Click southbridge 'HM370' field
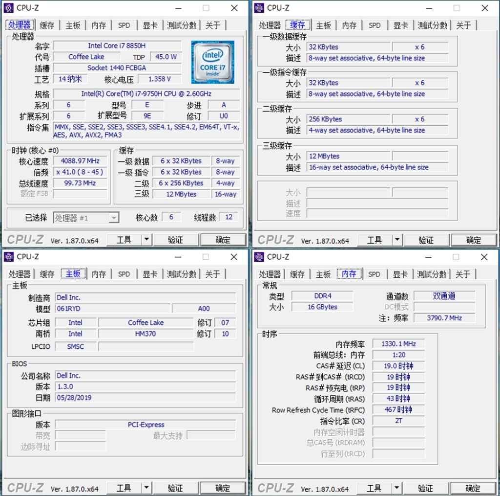The height and width of the screenshot is (496, 500). pyautogui.click(x=146, y=334)
